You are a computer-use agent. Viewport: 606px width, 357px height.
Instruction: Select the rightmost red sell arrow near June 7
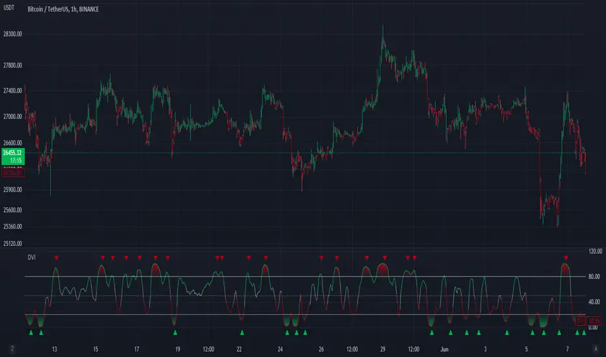coord(566,258)
